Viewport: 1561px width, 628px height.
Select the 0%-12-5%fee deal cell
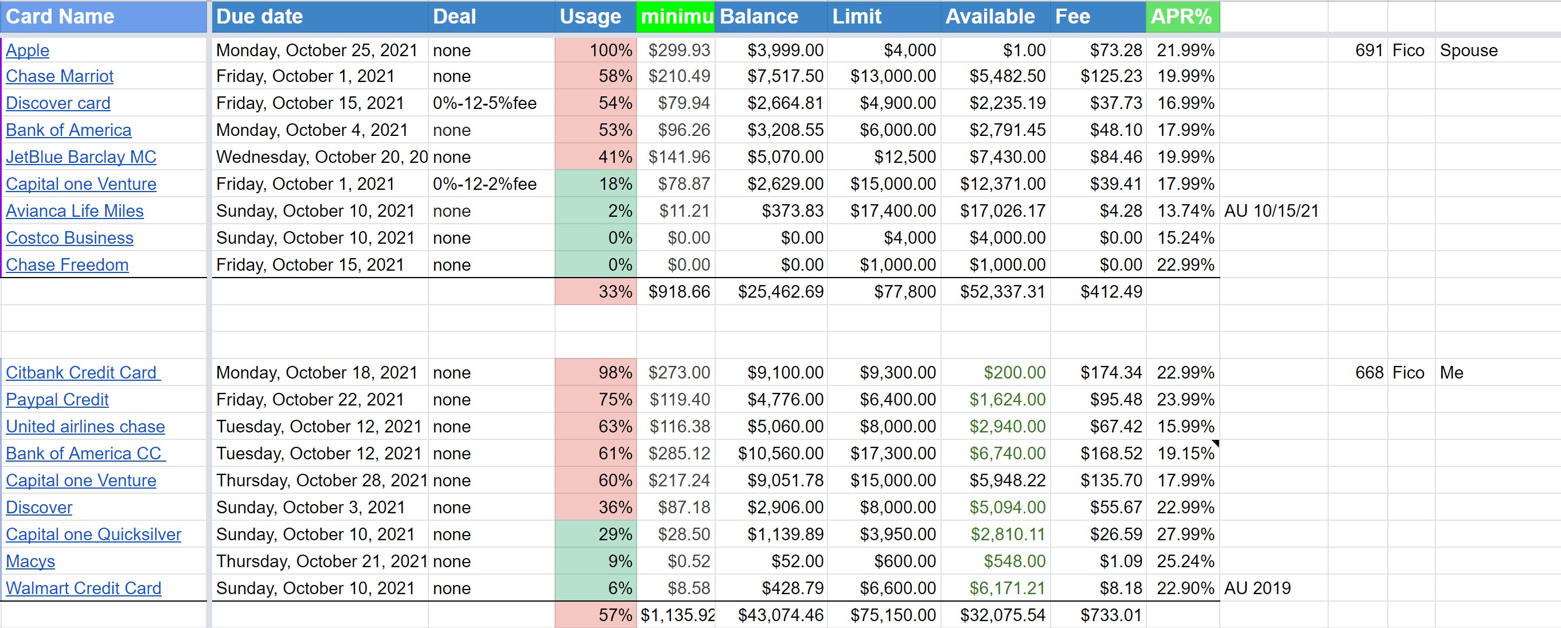[491, 103]
